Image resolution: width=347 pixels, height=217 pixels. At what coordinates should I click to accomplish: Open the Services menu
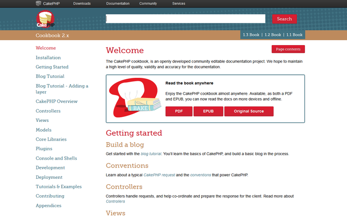point(178,3)
